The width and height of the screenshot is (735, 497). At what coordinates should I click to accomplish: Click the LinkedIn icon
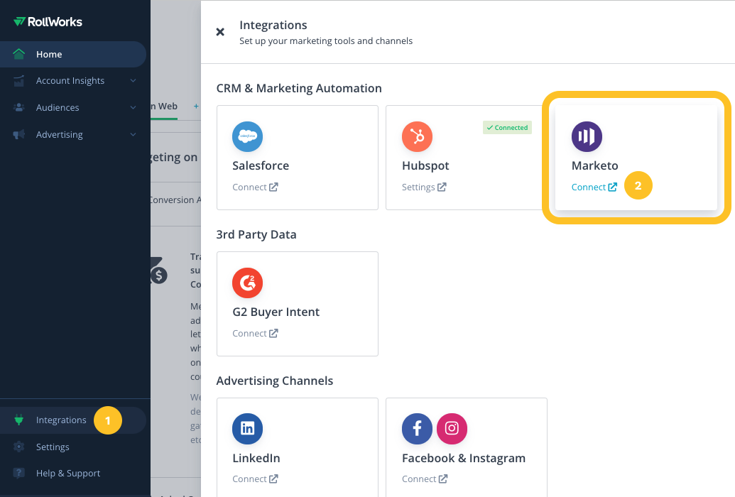pyautogui.click(x=247, y=429)
